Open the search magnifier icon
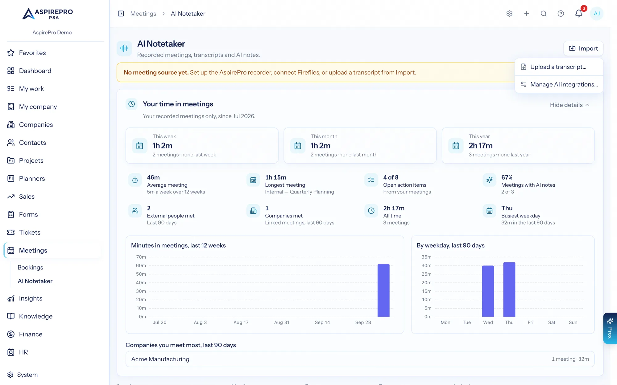 544,14
